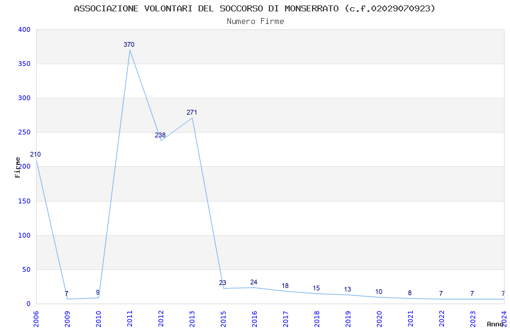
Task: Click the 10 data label for 2020
Action: click(379, 292)
